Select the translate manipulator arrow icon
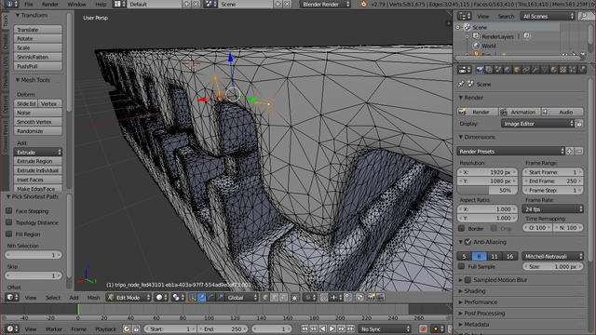This screenshot has height=335, width=596. tap(201, 298)
